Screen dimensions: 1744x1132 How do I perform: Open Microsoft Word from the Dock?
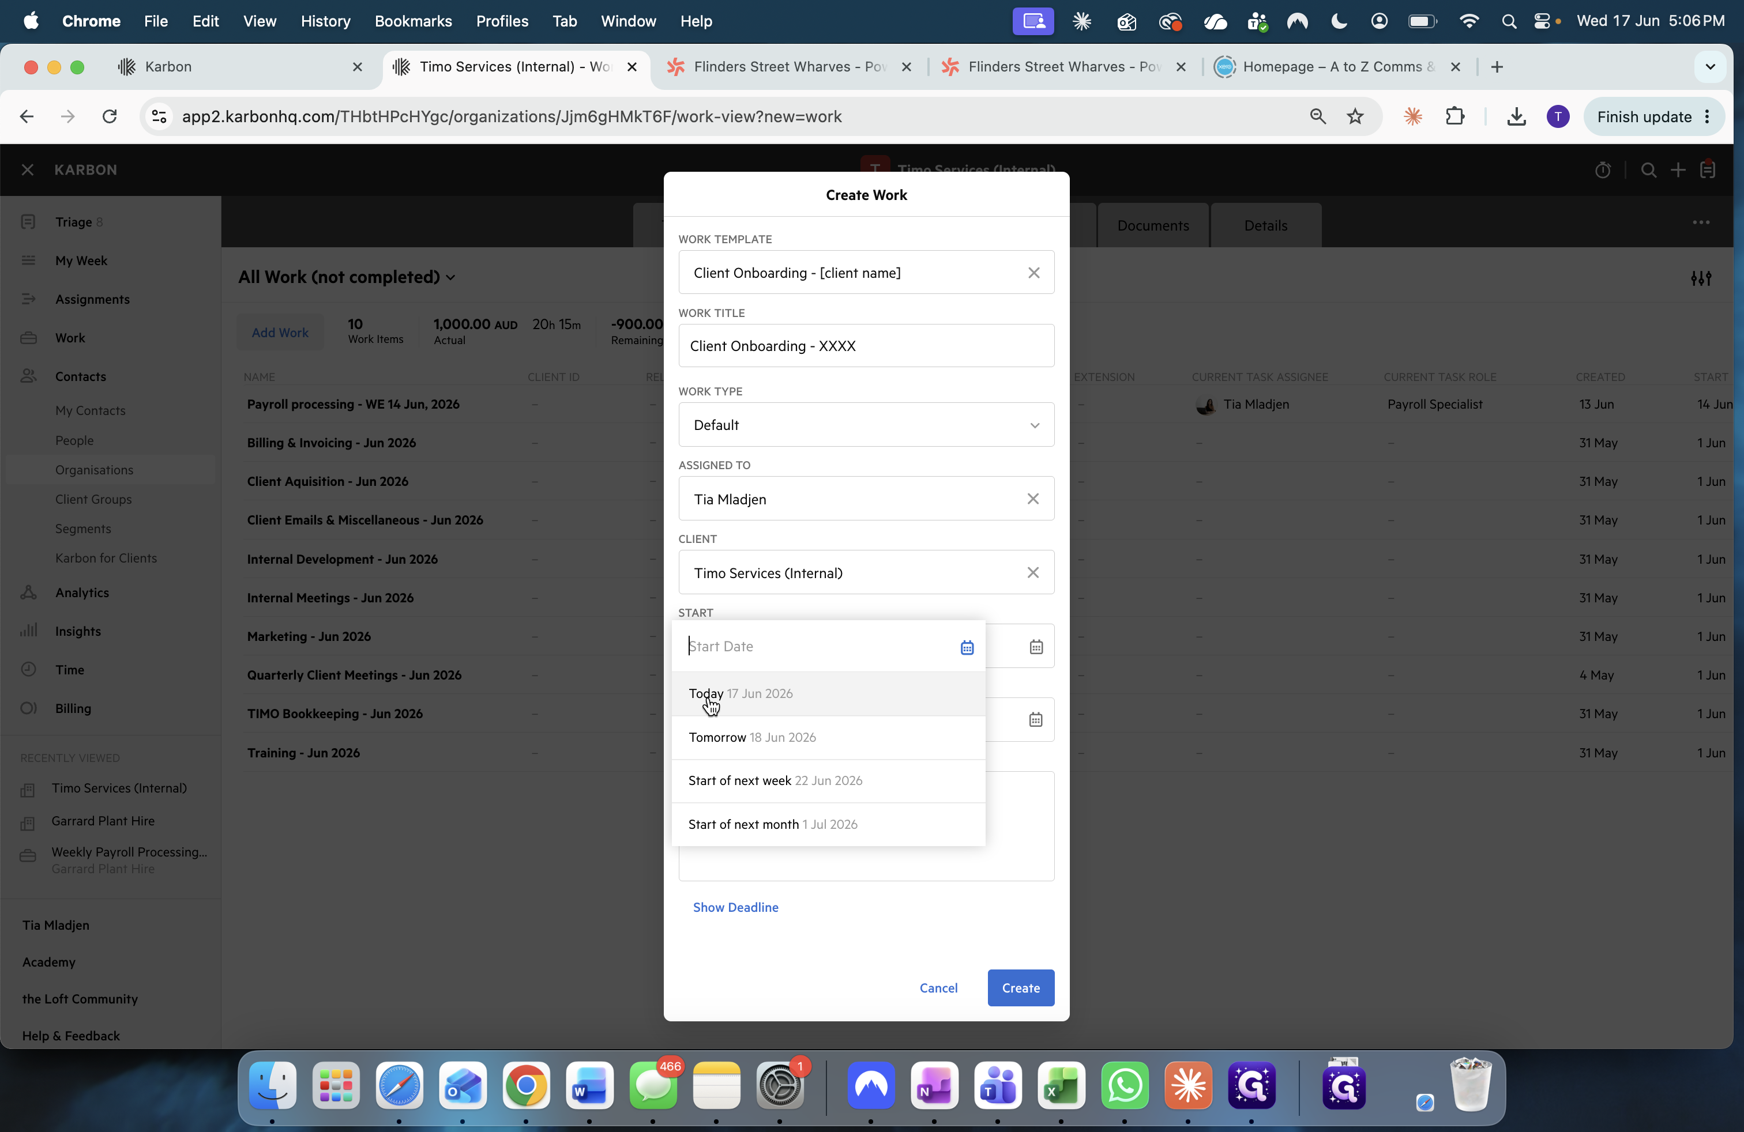589,1085
